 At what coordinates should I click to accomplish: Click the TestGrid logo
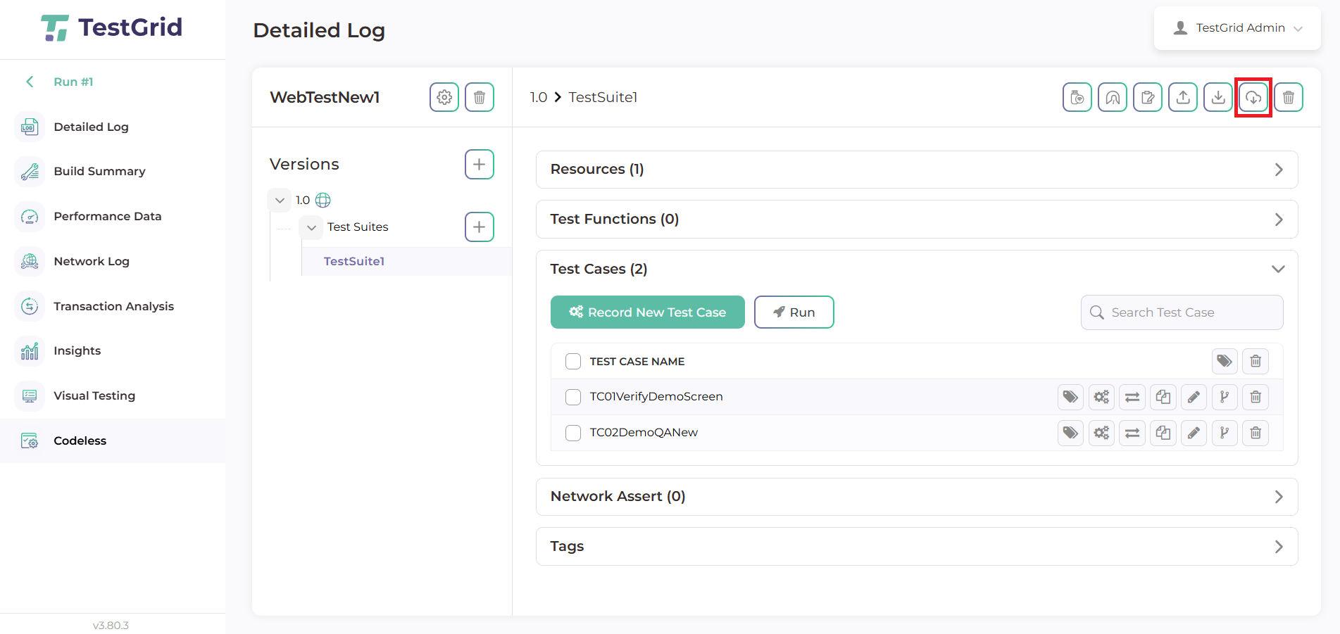tap(111, 28)
